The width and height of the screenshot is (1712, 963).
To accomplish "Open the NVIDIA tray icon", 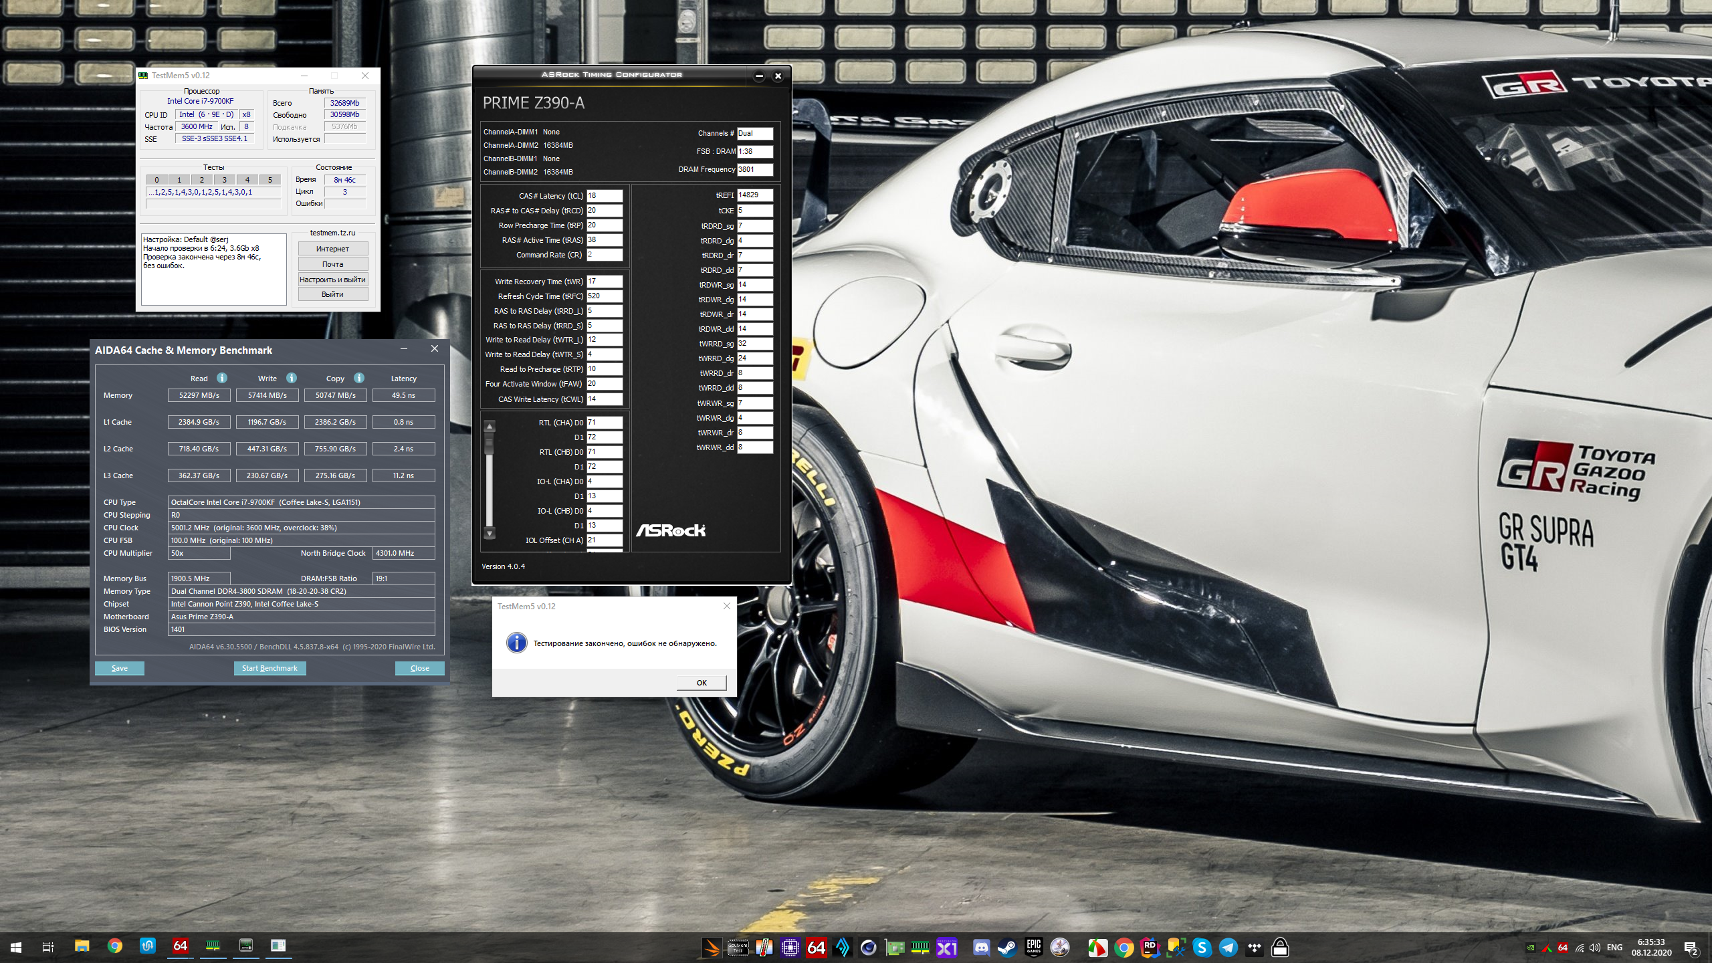I will [x=1530, y=948].
